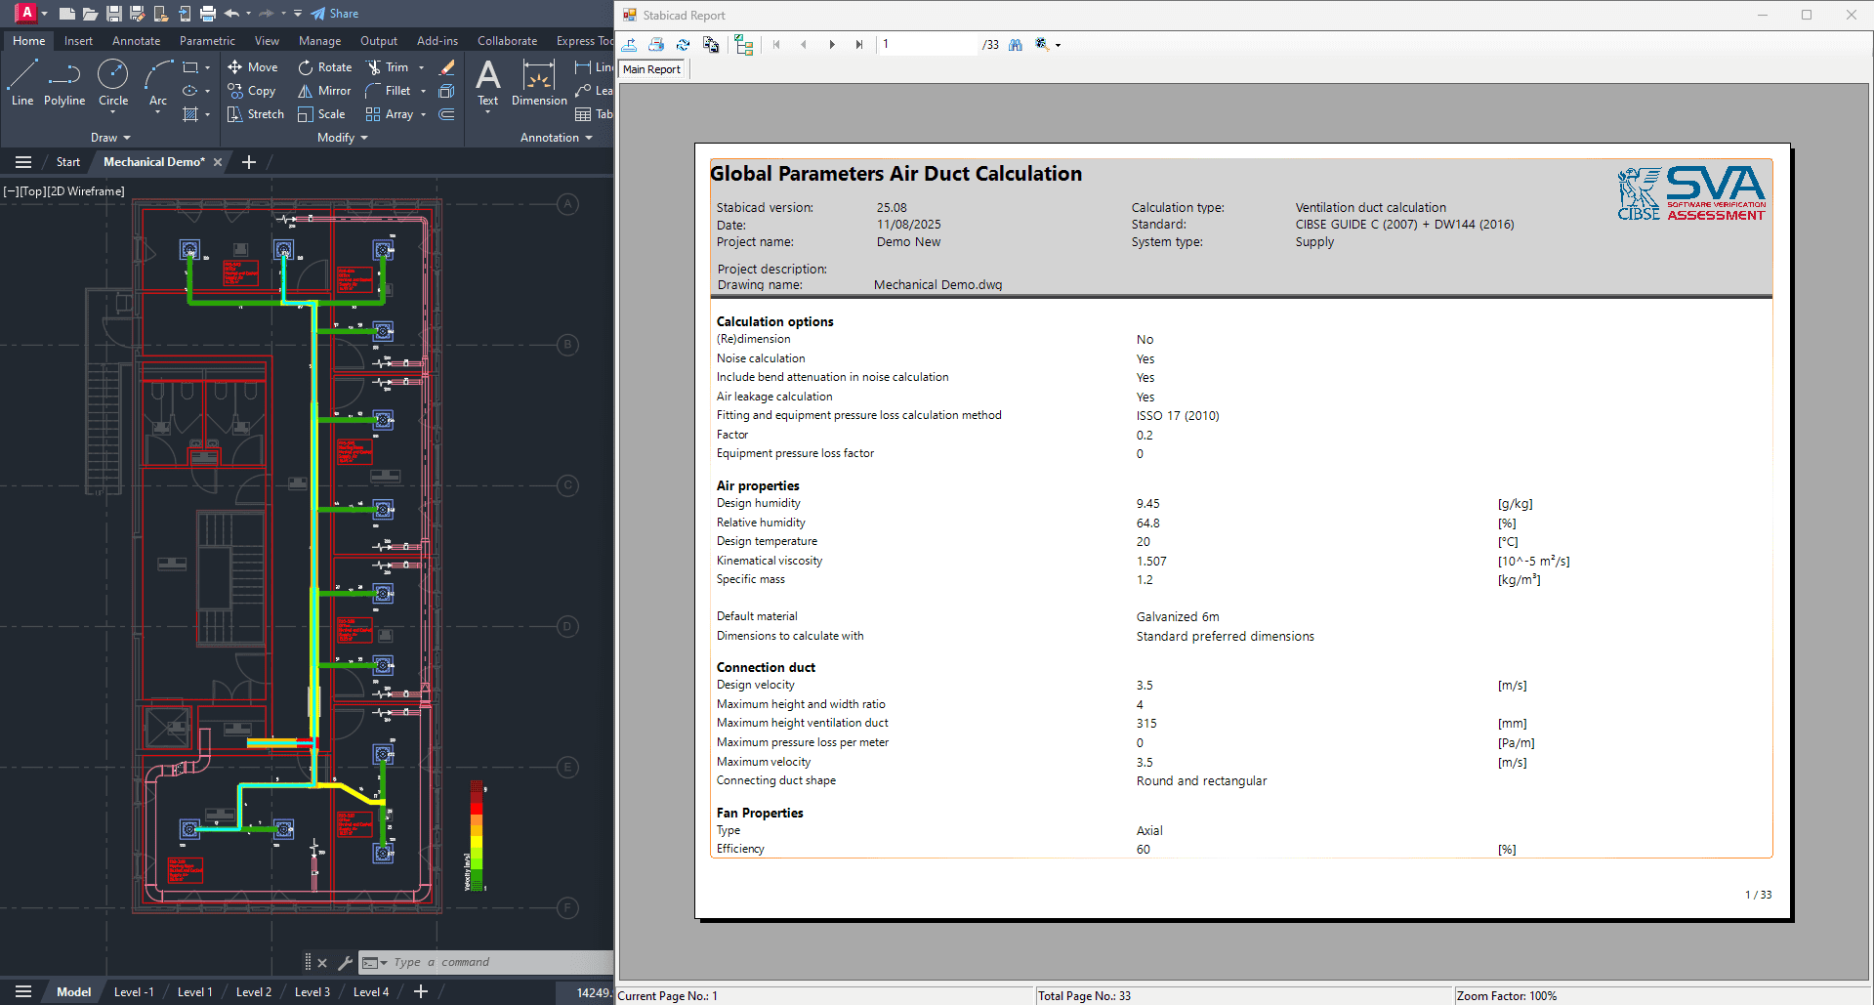This screenshot has width=1874, height=1005.
Task: Print the Stabicad report
Action: click(x=656, y=44)
